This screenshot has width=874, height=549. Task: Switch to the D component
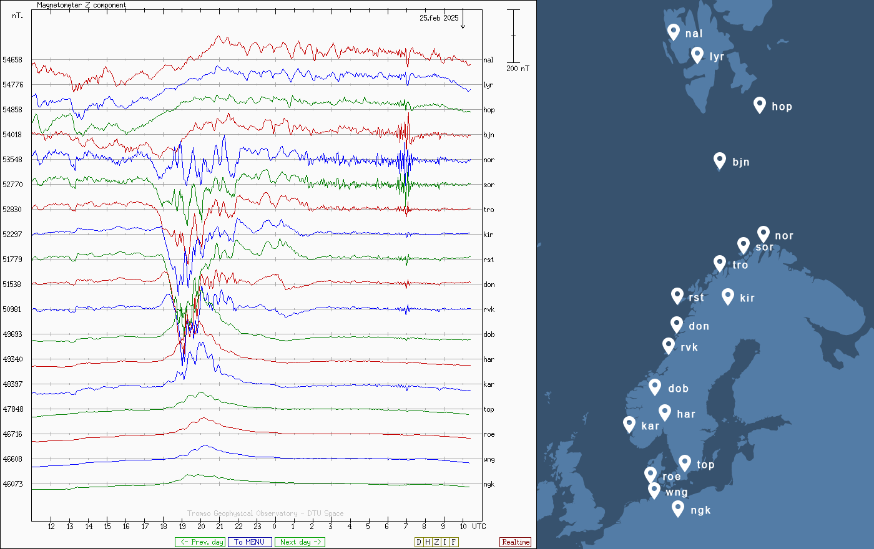pos(419,542)
